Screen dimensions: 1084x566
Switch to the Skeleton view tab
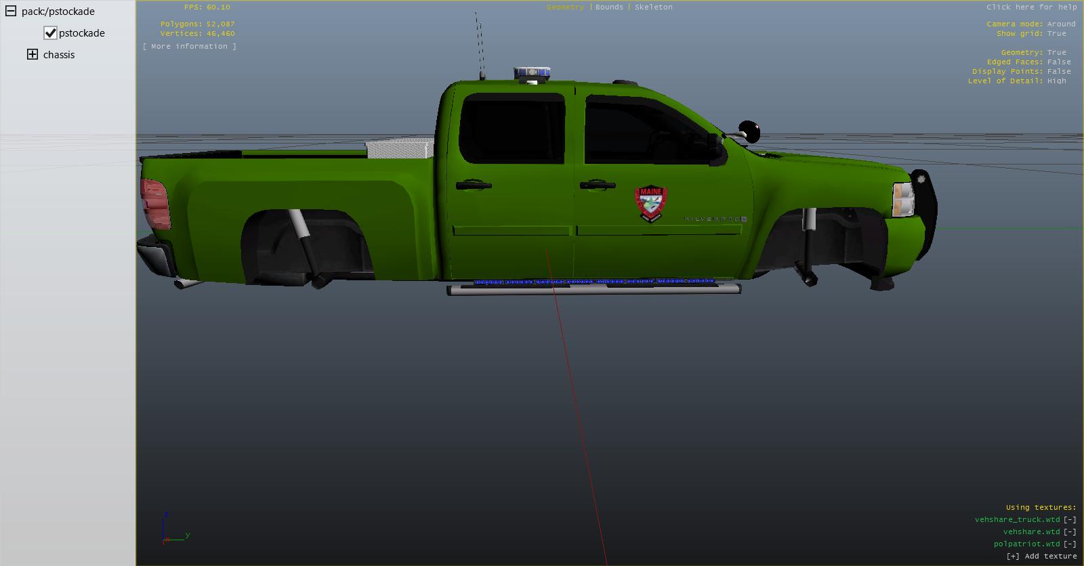(653, 7)
